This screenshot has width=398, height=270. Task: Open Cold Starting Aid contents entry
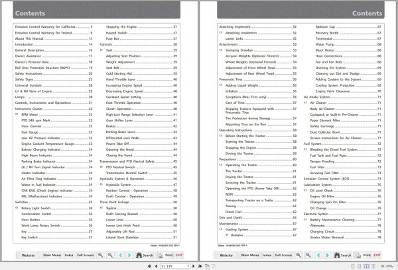click(x=141, y=73)
